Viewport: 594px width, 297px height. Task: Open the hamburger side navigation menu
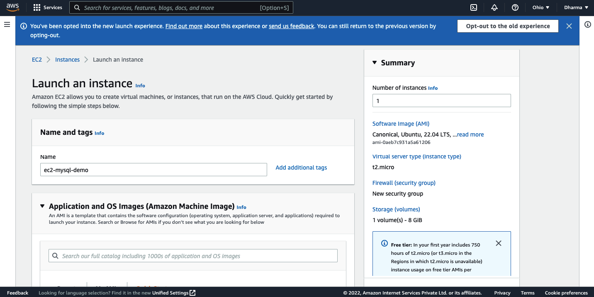pyautogui.click(x=7, y=25)
